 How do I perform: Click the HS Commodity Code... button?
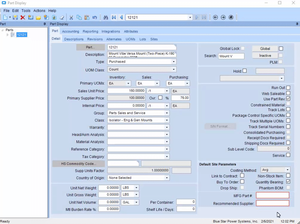coord(79,164)
